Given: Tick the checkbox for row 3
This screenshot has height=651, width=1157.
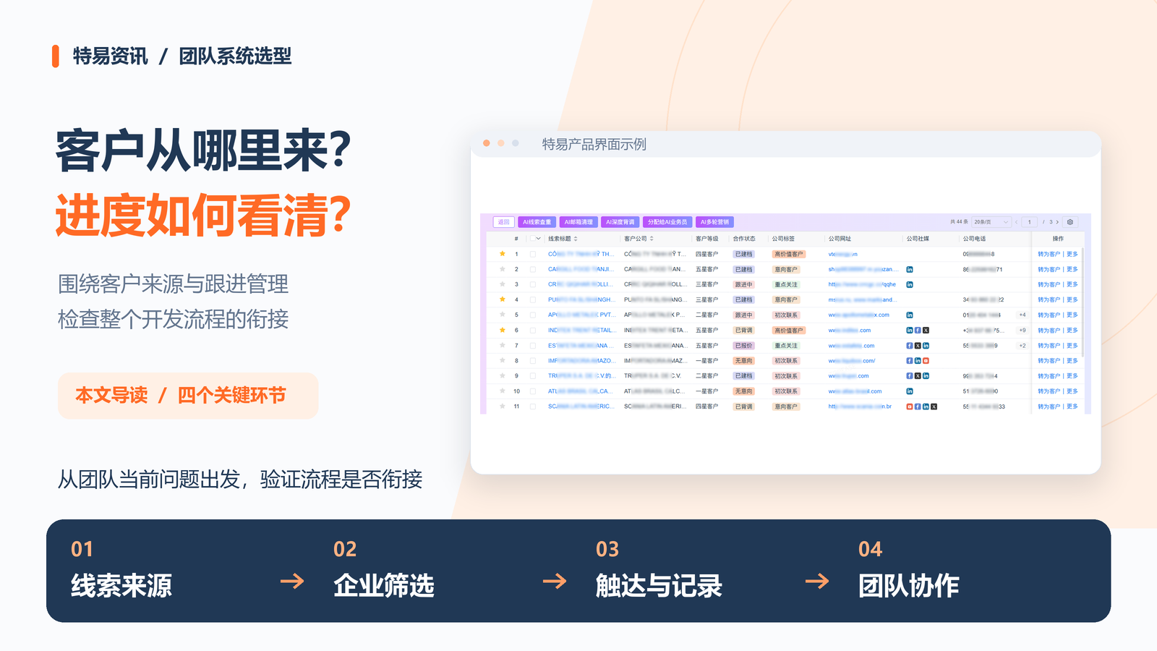Looking at the screenshot, I should point(533,284).
